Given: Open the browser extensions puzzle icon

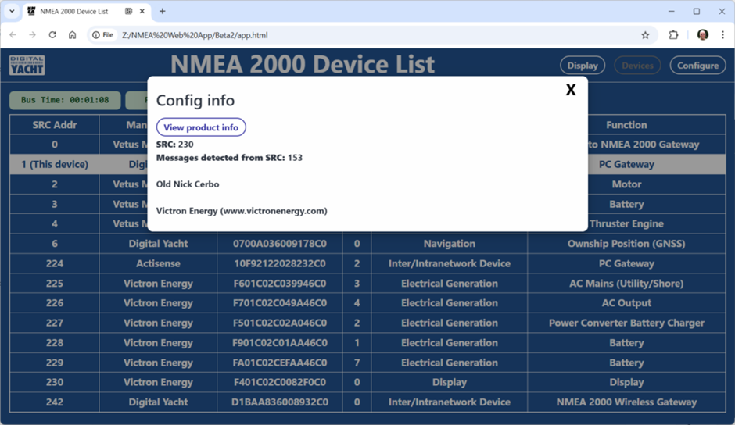Looking at the screenshot, I should point(673,35).
